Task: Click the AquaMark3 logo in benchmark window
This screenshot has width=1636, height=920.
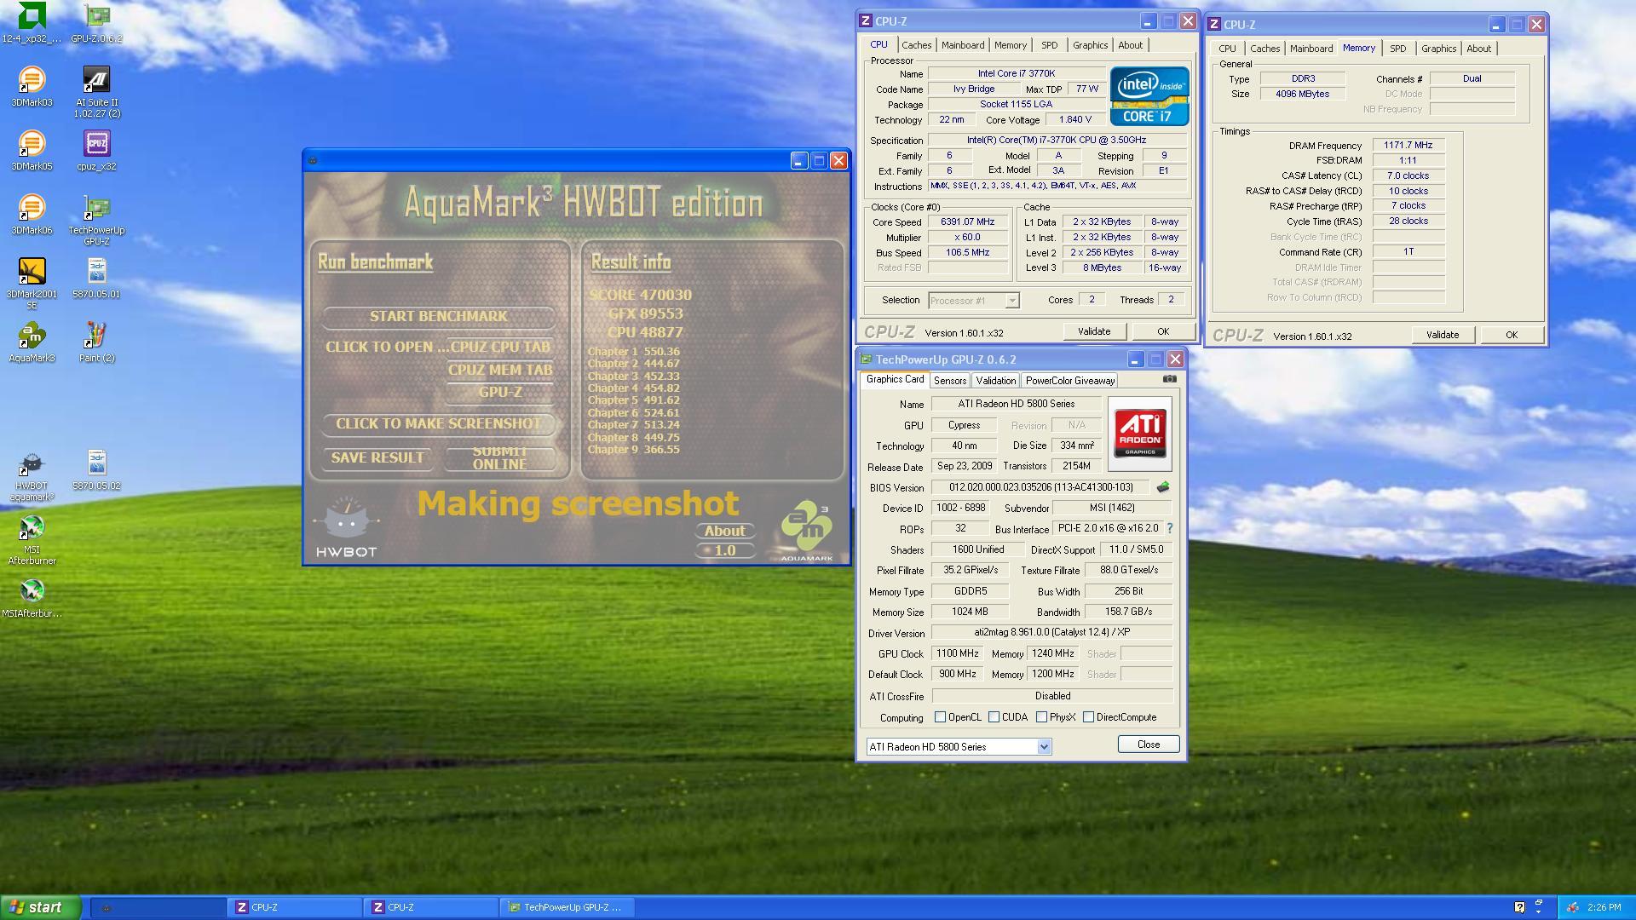Action: pos(806,532)
